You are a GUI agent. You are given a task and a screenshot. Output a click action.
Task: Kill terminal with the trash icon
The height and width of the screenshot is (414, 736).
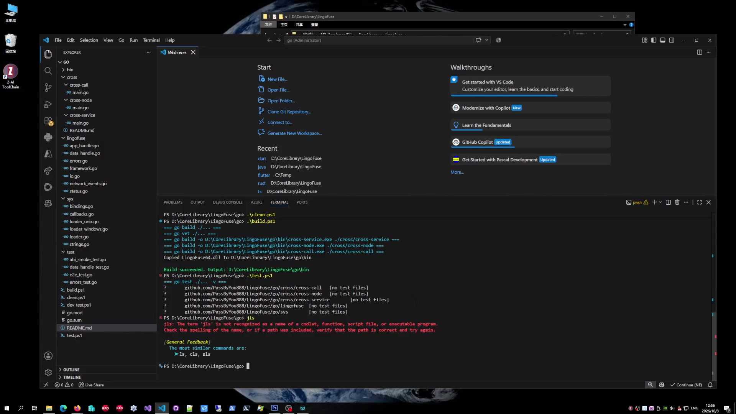(677, 202)
